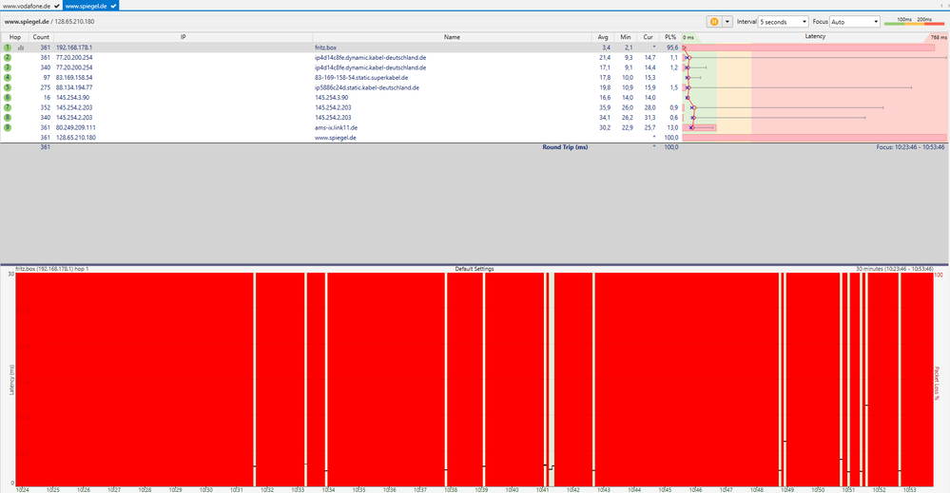Click the hop 8 green circle icon
The height and width of the screenshot is (493, 950).
point(8,118)
